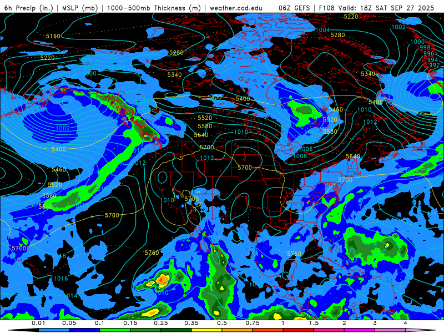Viewport: 444px width, 333px height.
Task: Select the medium green 0.15–0.25 legend swatch
Action: [145, 330]
